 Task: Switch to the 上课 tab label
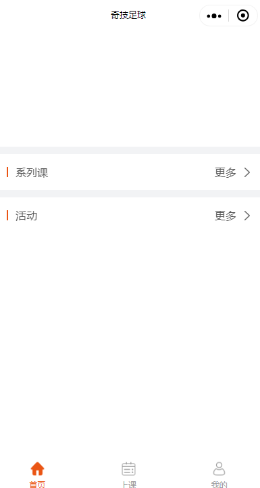pyautogui.click(x=128, y=484)
